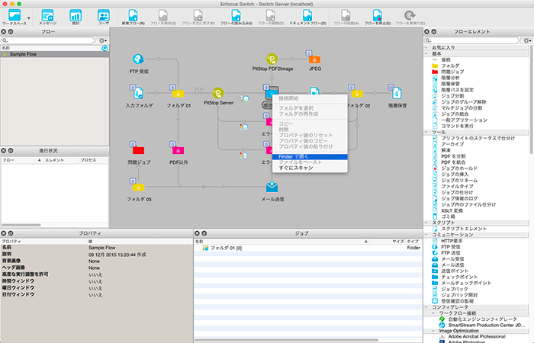Viewport: 534px width, 343px height.
Task: Select the PDF以外 pink folder
Action: (178, 149)
